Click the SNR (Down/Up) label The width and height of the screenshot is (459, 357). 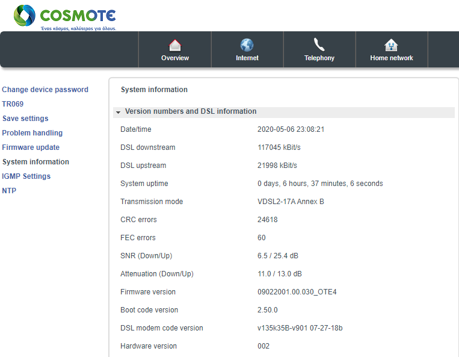tap(146, 256)
